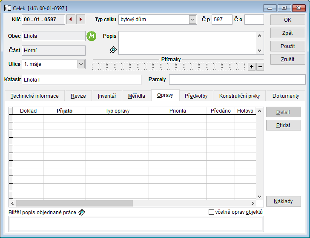Switch to the Revize tab
310x238 pixels.
coord(78,96)
